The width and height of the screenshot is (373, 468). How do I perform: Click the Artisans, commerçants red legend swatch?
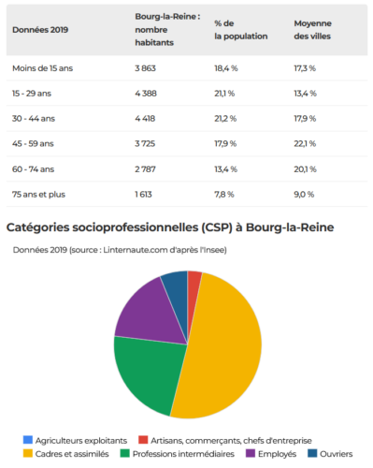point(143,440)
